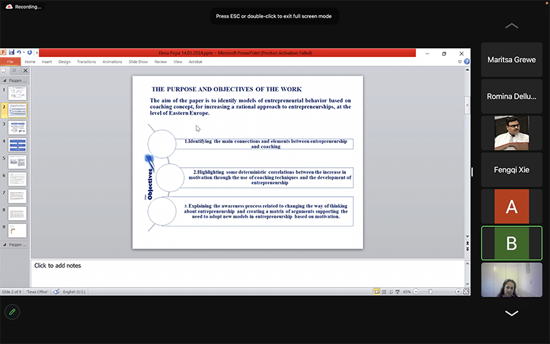
Task: Click the zoom slider handle
Action: click(x=431, y=292)
